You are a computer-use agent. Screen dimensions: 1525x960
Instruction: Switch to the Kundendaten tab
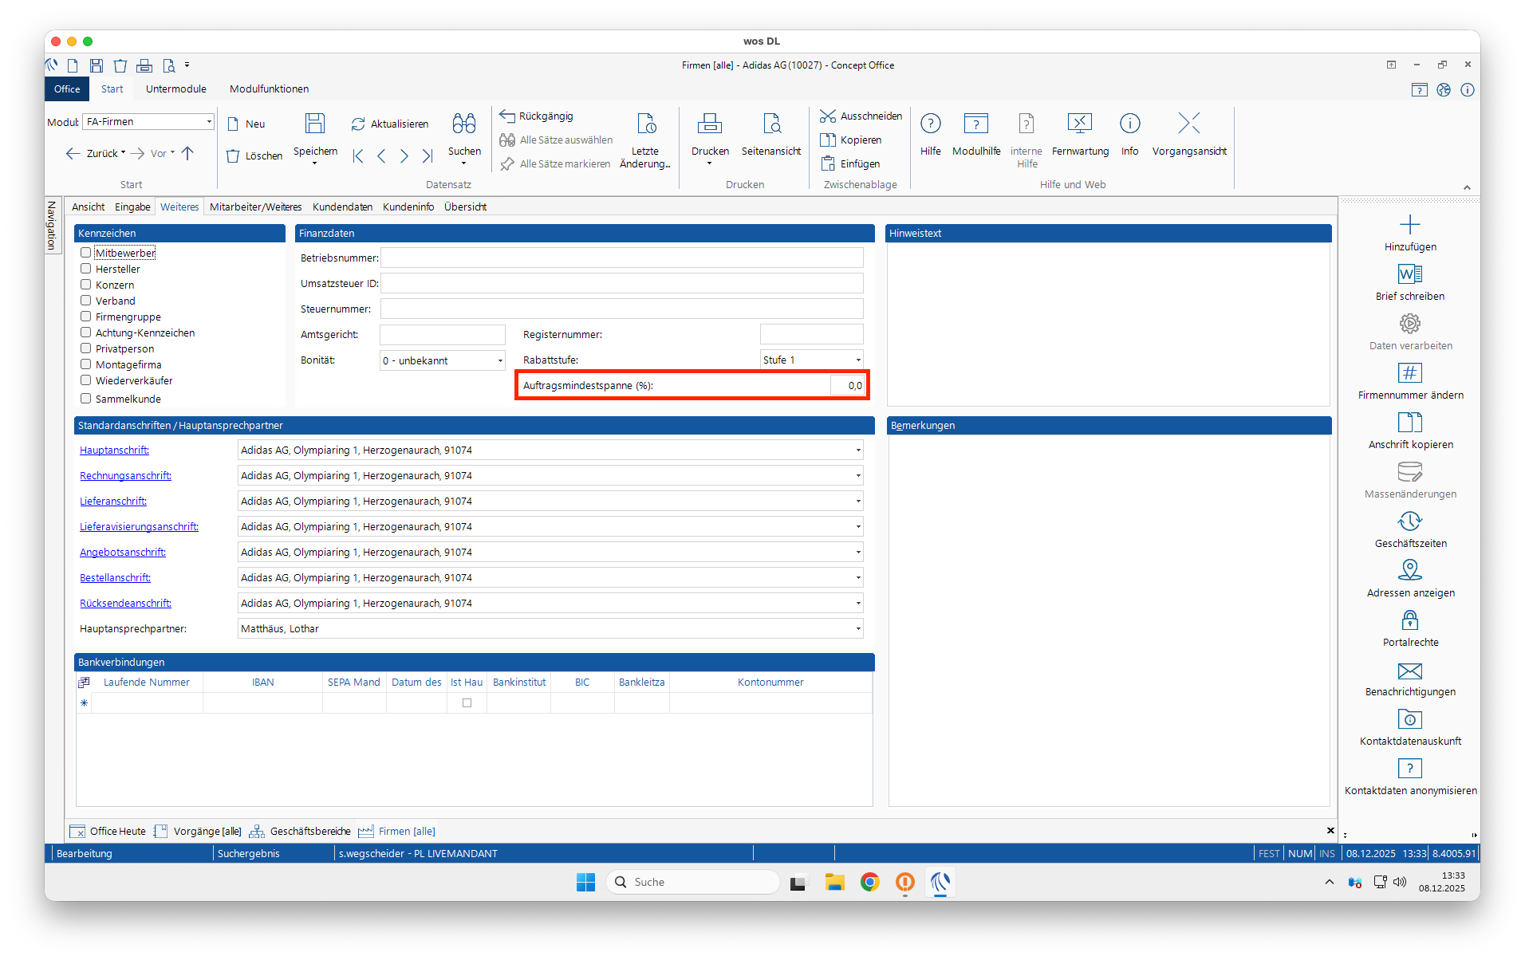point(342,207)
